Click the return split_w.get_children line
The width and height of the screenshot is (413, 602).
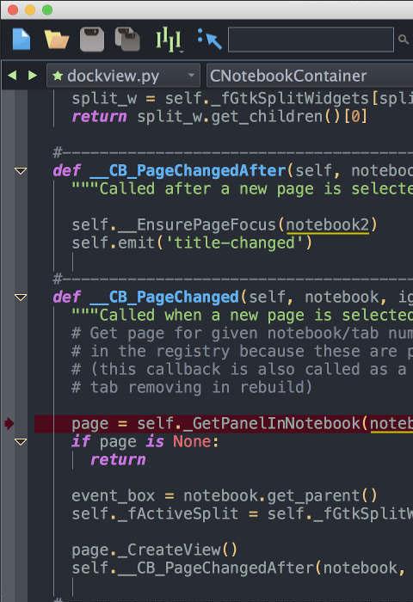click(x=219, y=116)
